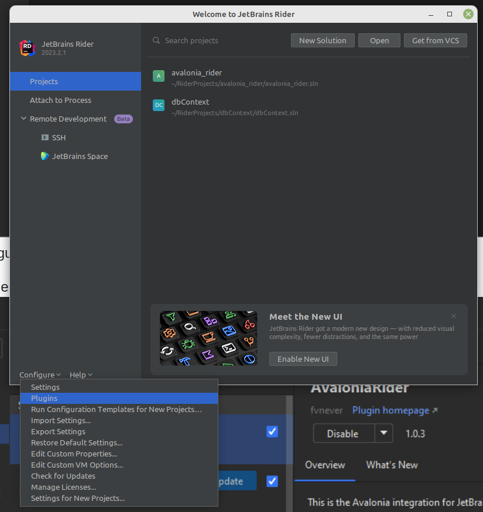This screenshot has height=512, width=483.
Task: Switch to the What's New tab
Action: [x=392, y=465]
